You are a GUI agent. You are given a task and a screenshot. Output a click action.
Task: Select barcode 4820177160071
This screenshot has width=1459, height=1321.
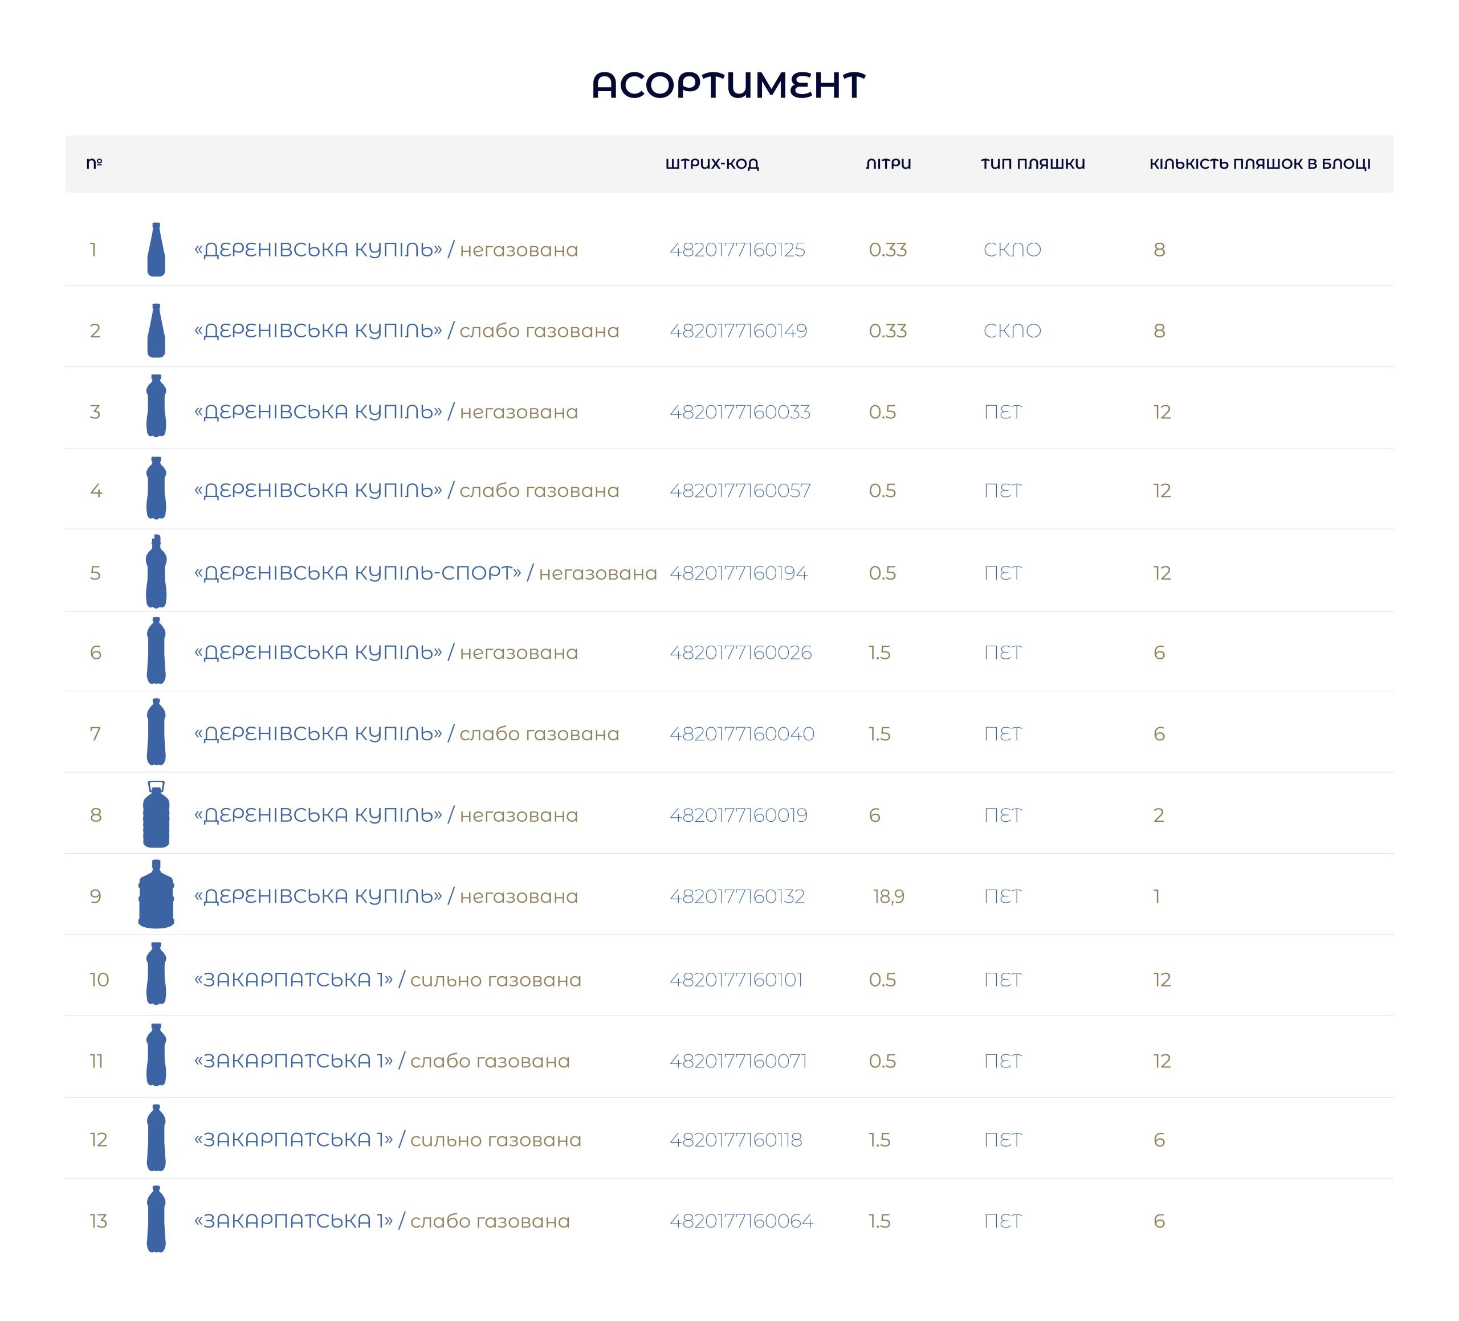pos(738,1061)
